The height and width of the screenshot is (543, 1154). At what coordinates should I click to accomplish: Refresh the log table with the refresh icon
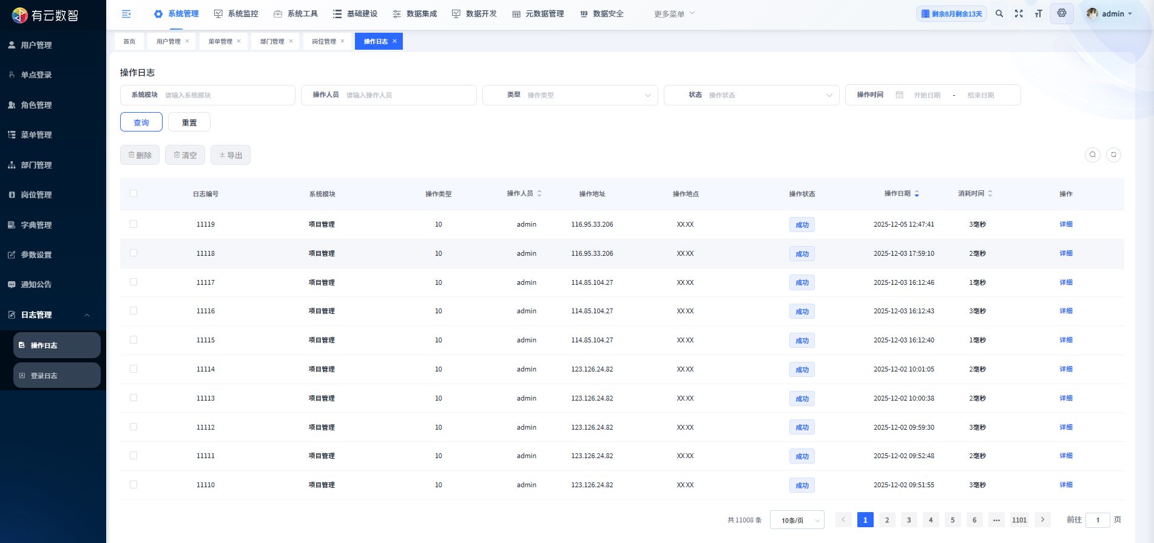tap(1113, 155)
